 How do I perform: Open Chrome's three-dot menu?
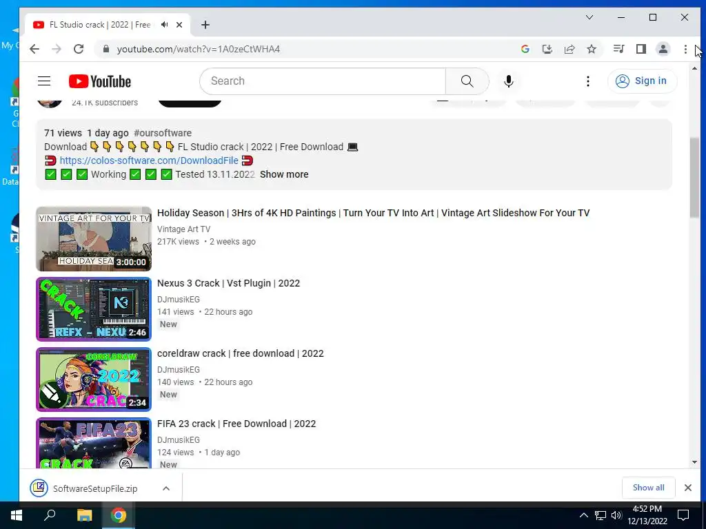(685, 49)
